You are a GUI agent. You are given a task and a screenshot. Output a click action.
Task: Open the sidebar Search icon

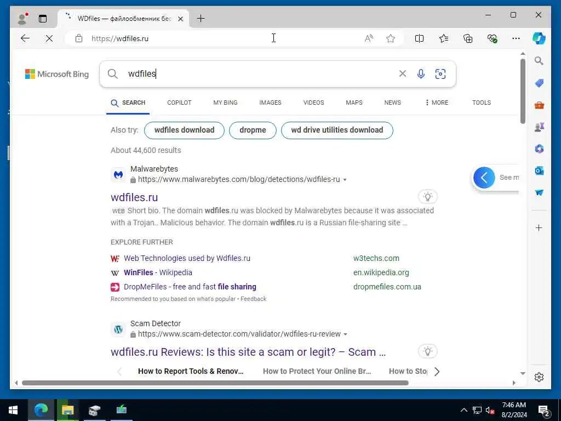(539, 61)
